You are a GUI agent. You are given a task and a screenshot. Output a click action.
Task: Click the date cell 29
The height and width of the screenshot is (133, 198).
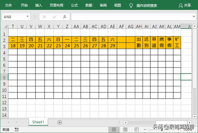[112, 46]
